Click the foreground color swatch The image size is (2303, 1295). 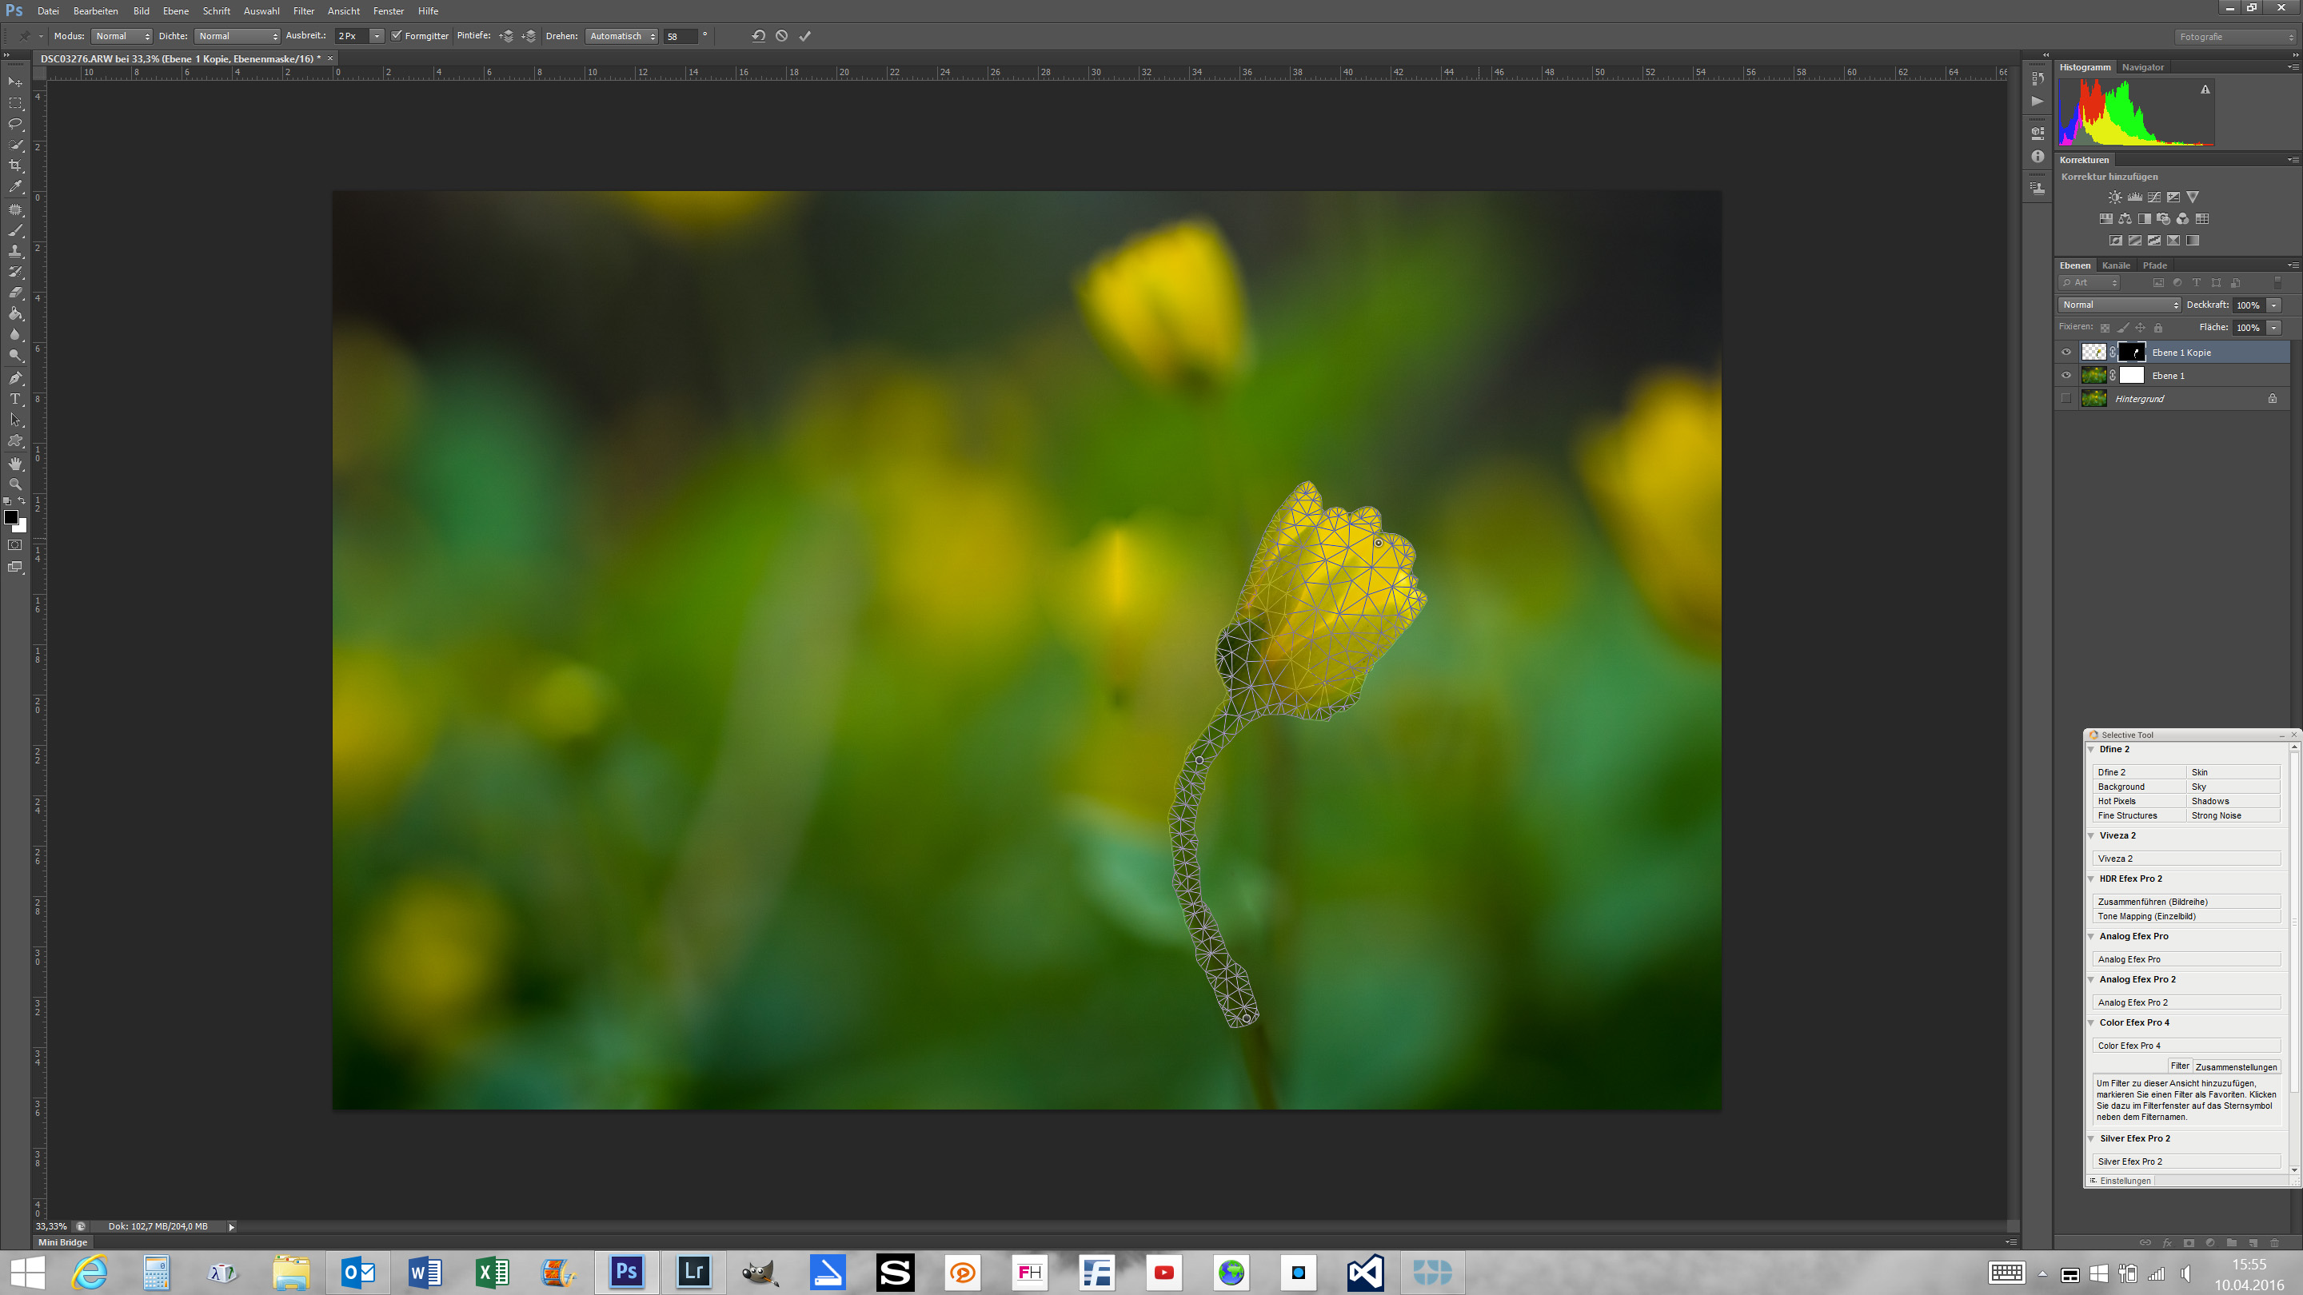pyautogui.click(x=10, y=516)
